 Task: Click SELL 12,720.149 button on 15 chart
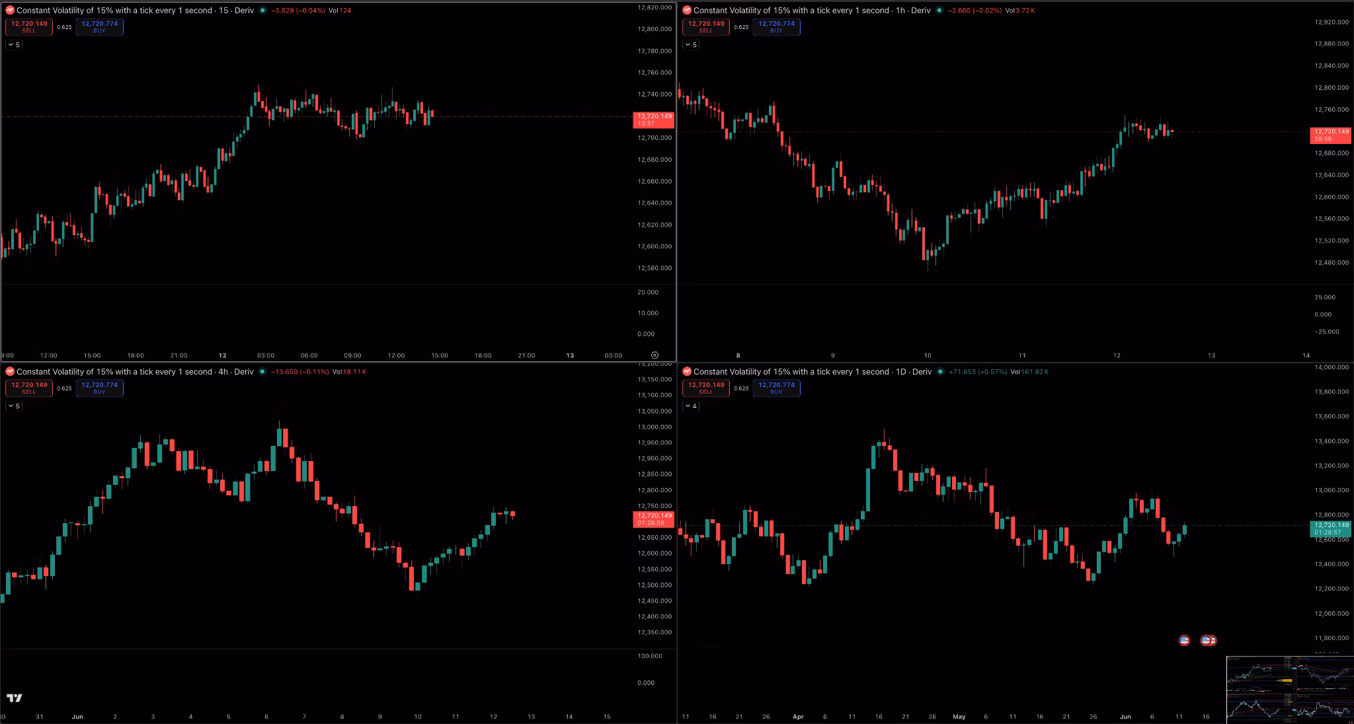click(x=29, y=26)
